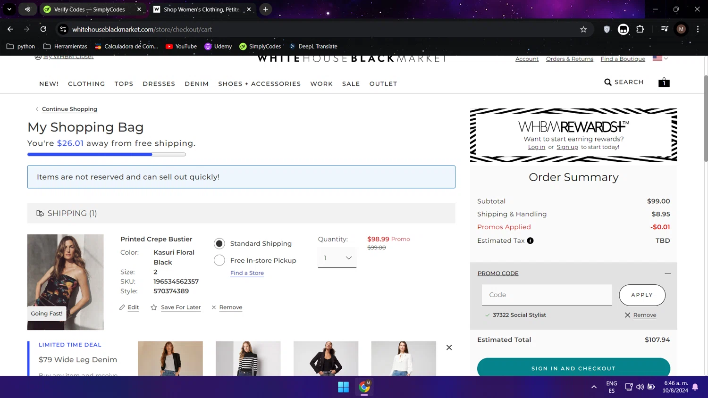Click the promo Code input field

547,295
